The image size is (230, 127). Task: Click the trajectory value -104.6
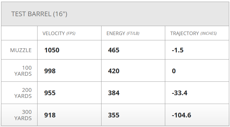(x=181, y=115)
